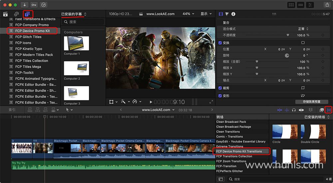Add keyframe for 缩放 Y
This screenshot has width=333, height=183.
323,74
